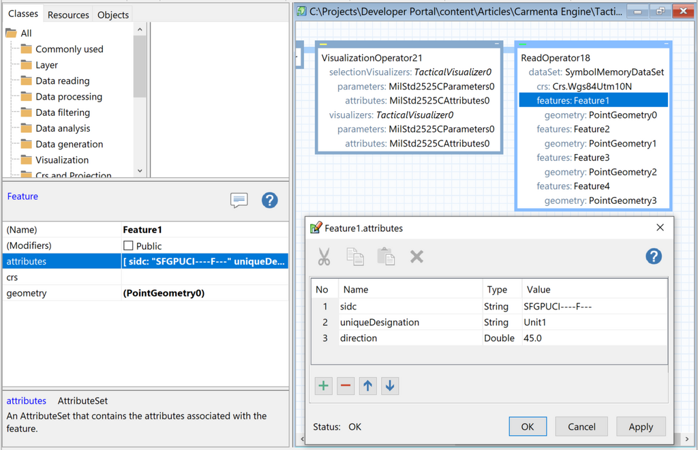Image resolution: width=698 pixels, height=450 pixels.
Task: Select crs: Crs.Wgs84Utm10N row
Action: (x=583, y=87)
